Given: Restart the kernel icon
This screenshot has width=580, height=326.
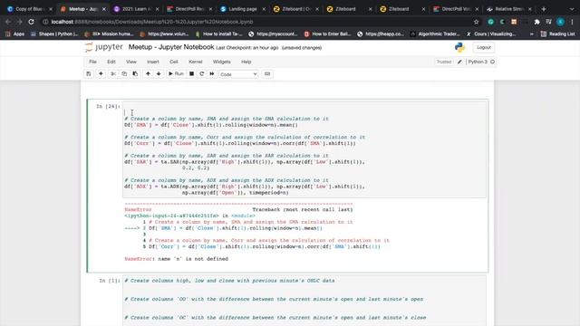Looking at the screenshot, I should [201, 74].
